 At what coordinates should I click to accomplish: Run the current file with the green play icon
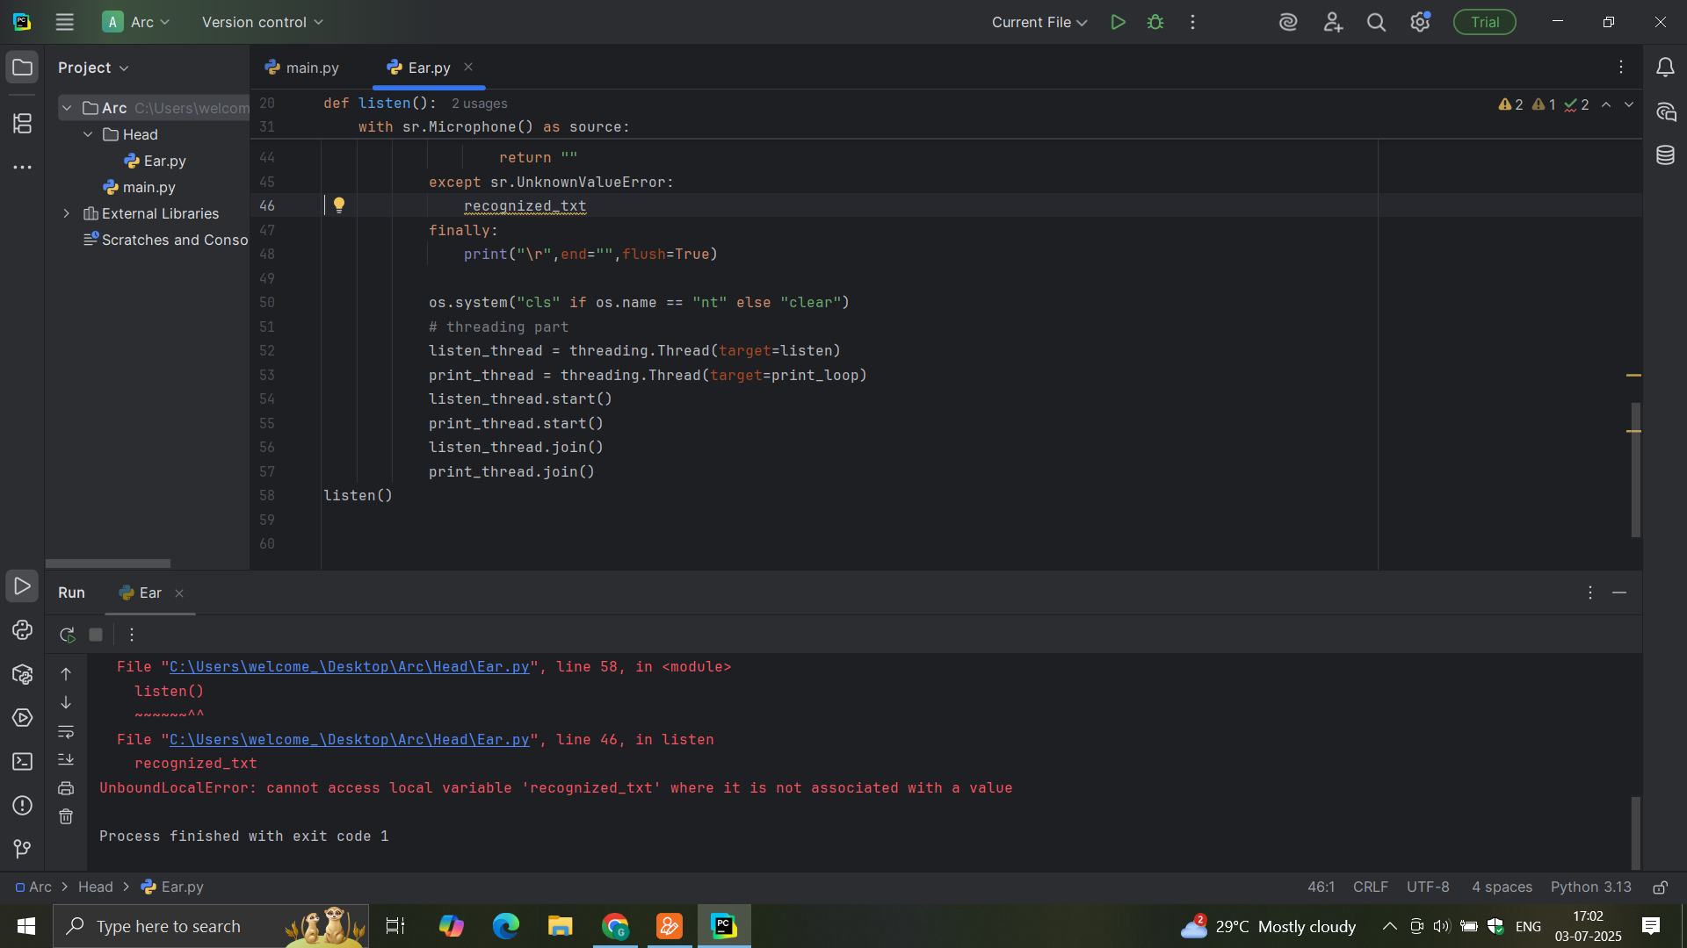(x=1118, y=22)
